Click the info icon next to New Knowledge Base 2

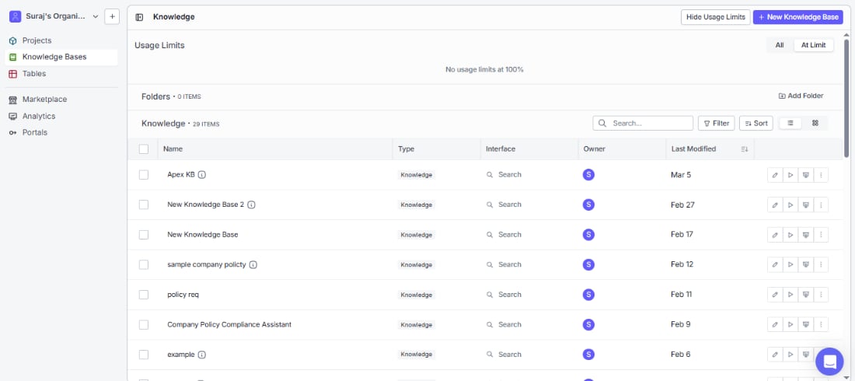(251, 204)
